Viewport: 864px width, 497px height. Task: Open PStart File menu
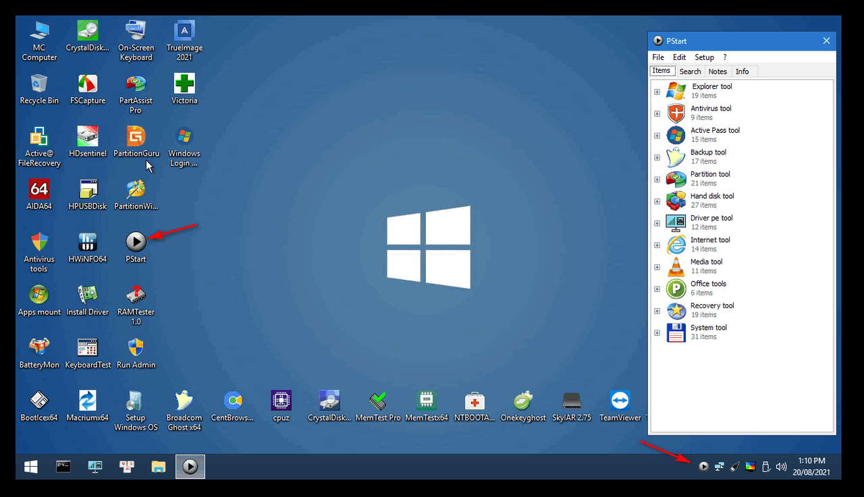658,57
